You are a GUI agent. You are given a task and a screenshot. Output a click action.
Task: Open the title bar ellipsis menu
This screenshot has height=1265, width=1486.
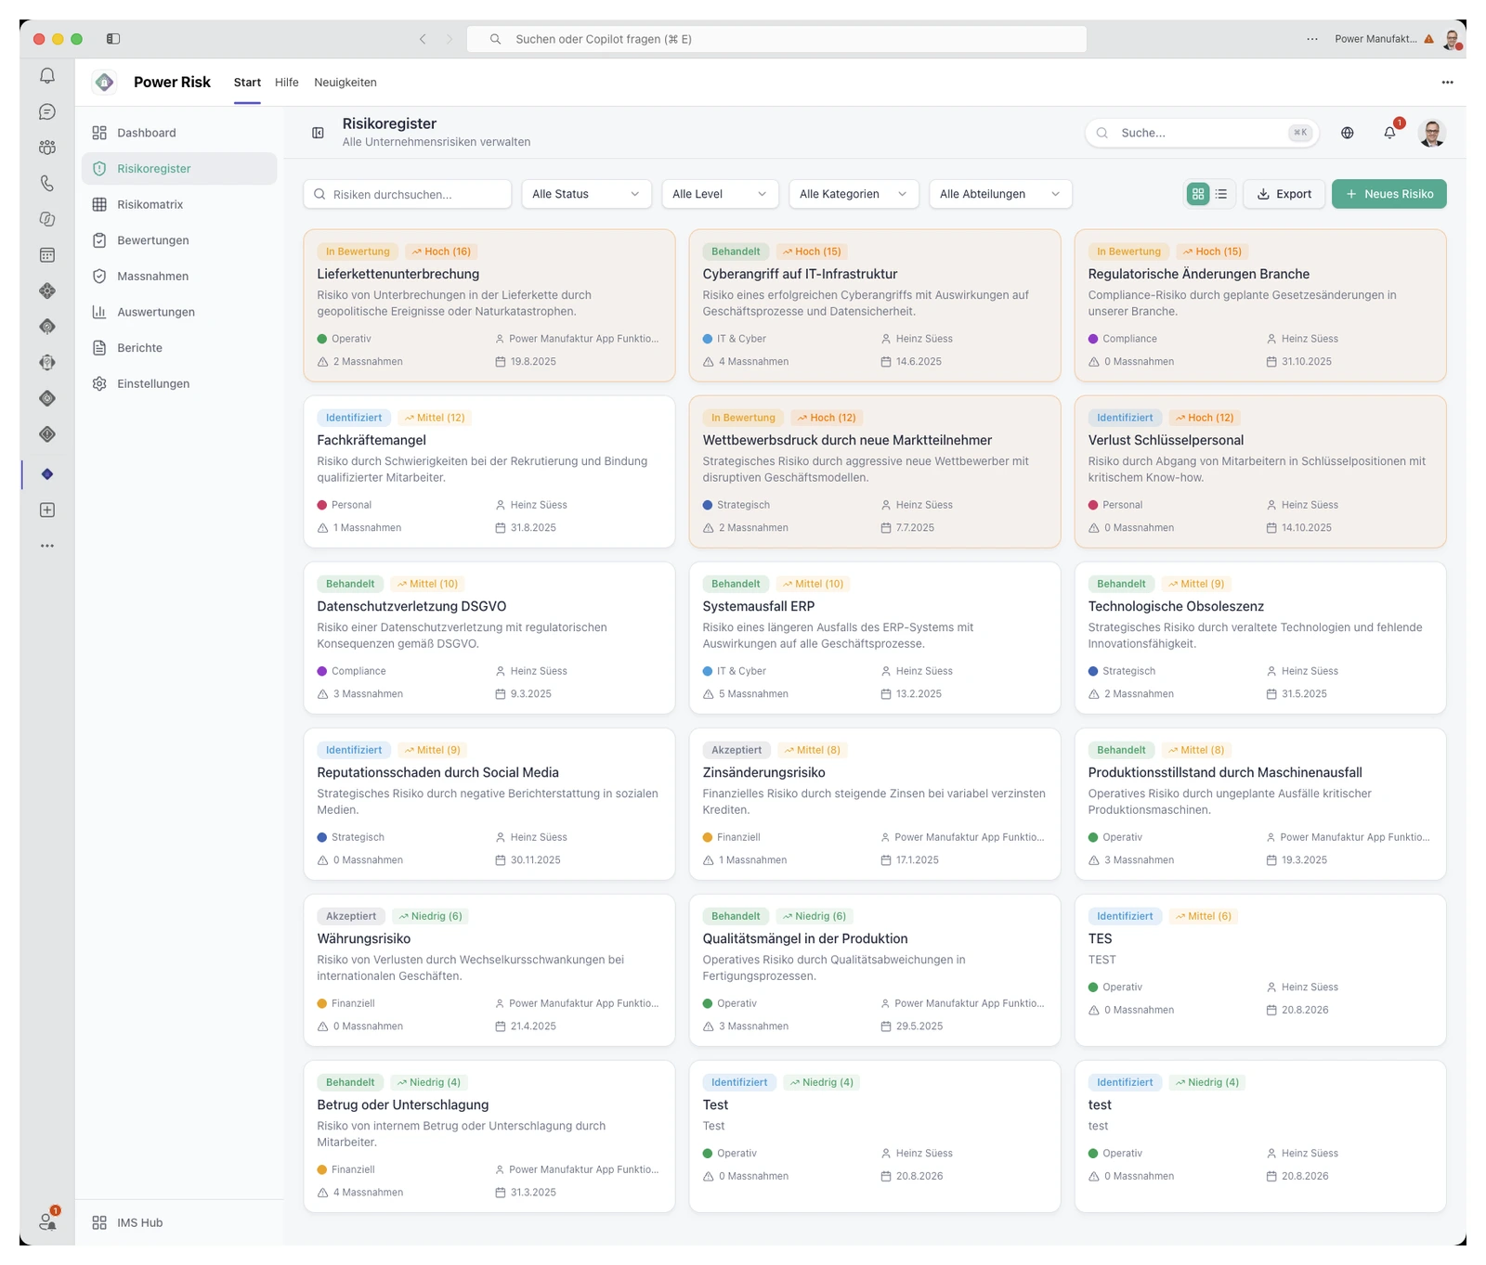point(1312,39)
